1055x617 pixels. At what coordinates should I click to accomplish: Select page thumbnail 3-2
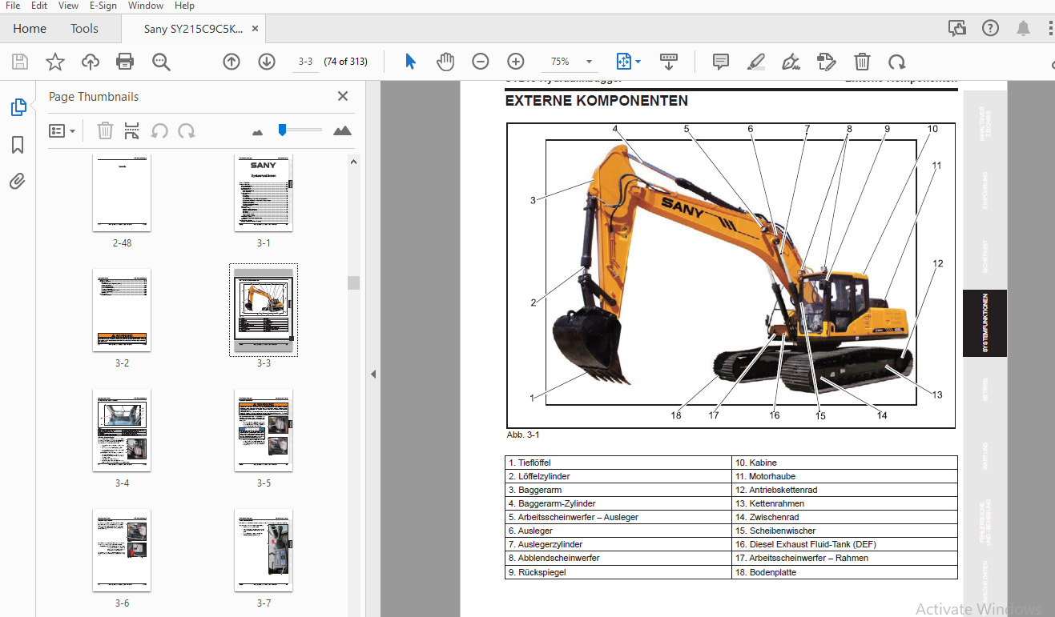pos(122,310)
